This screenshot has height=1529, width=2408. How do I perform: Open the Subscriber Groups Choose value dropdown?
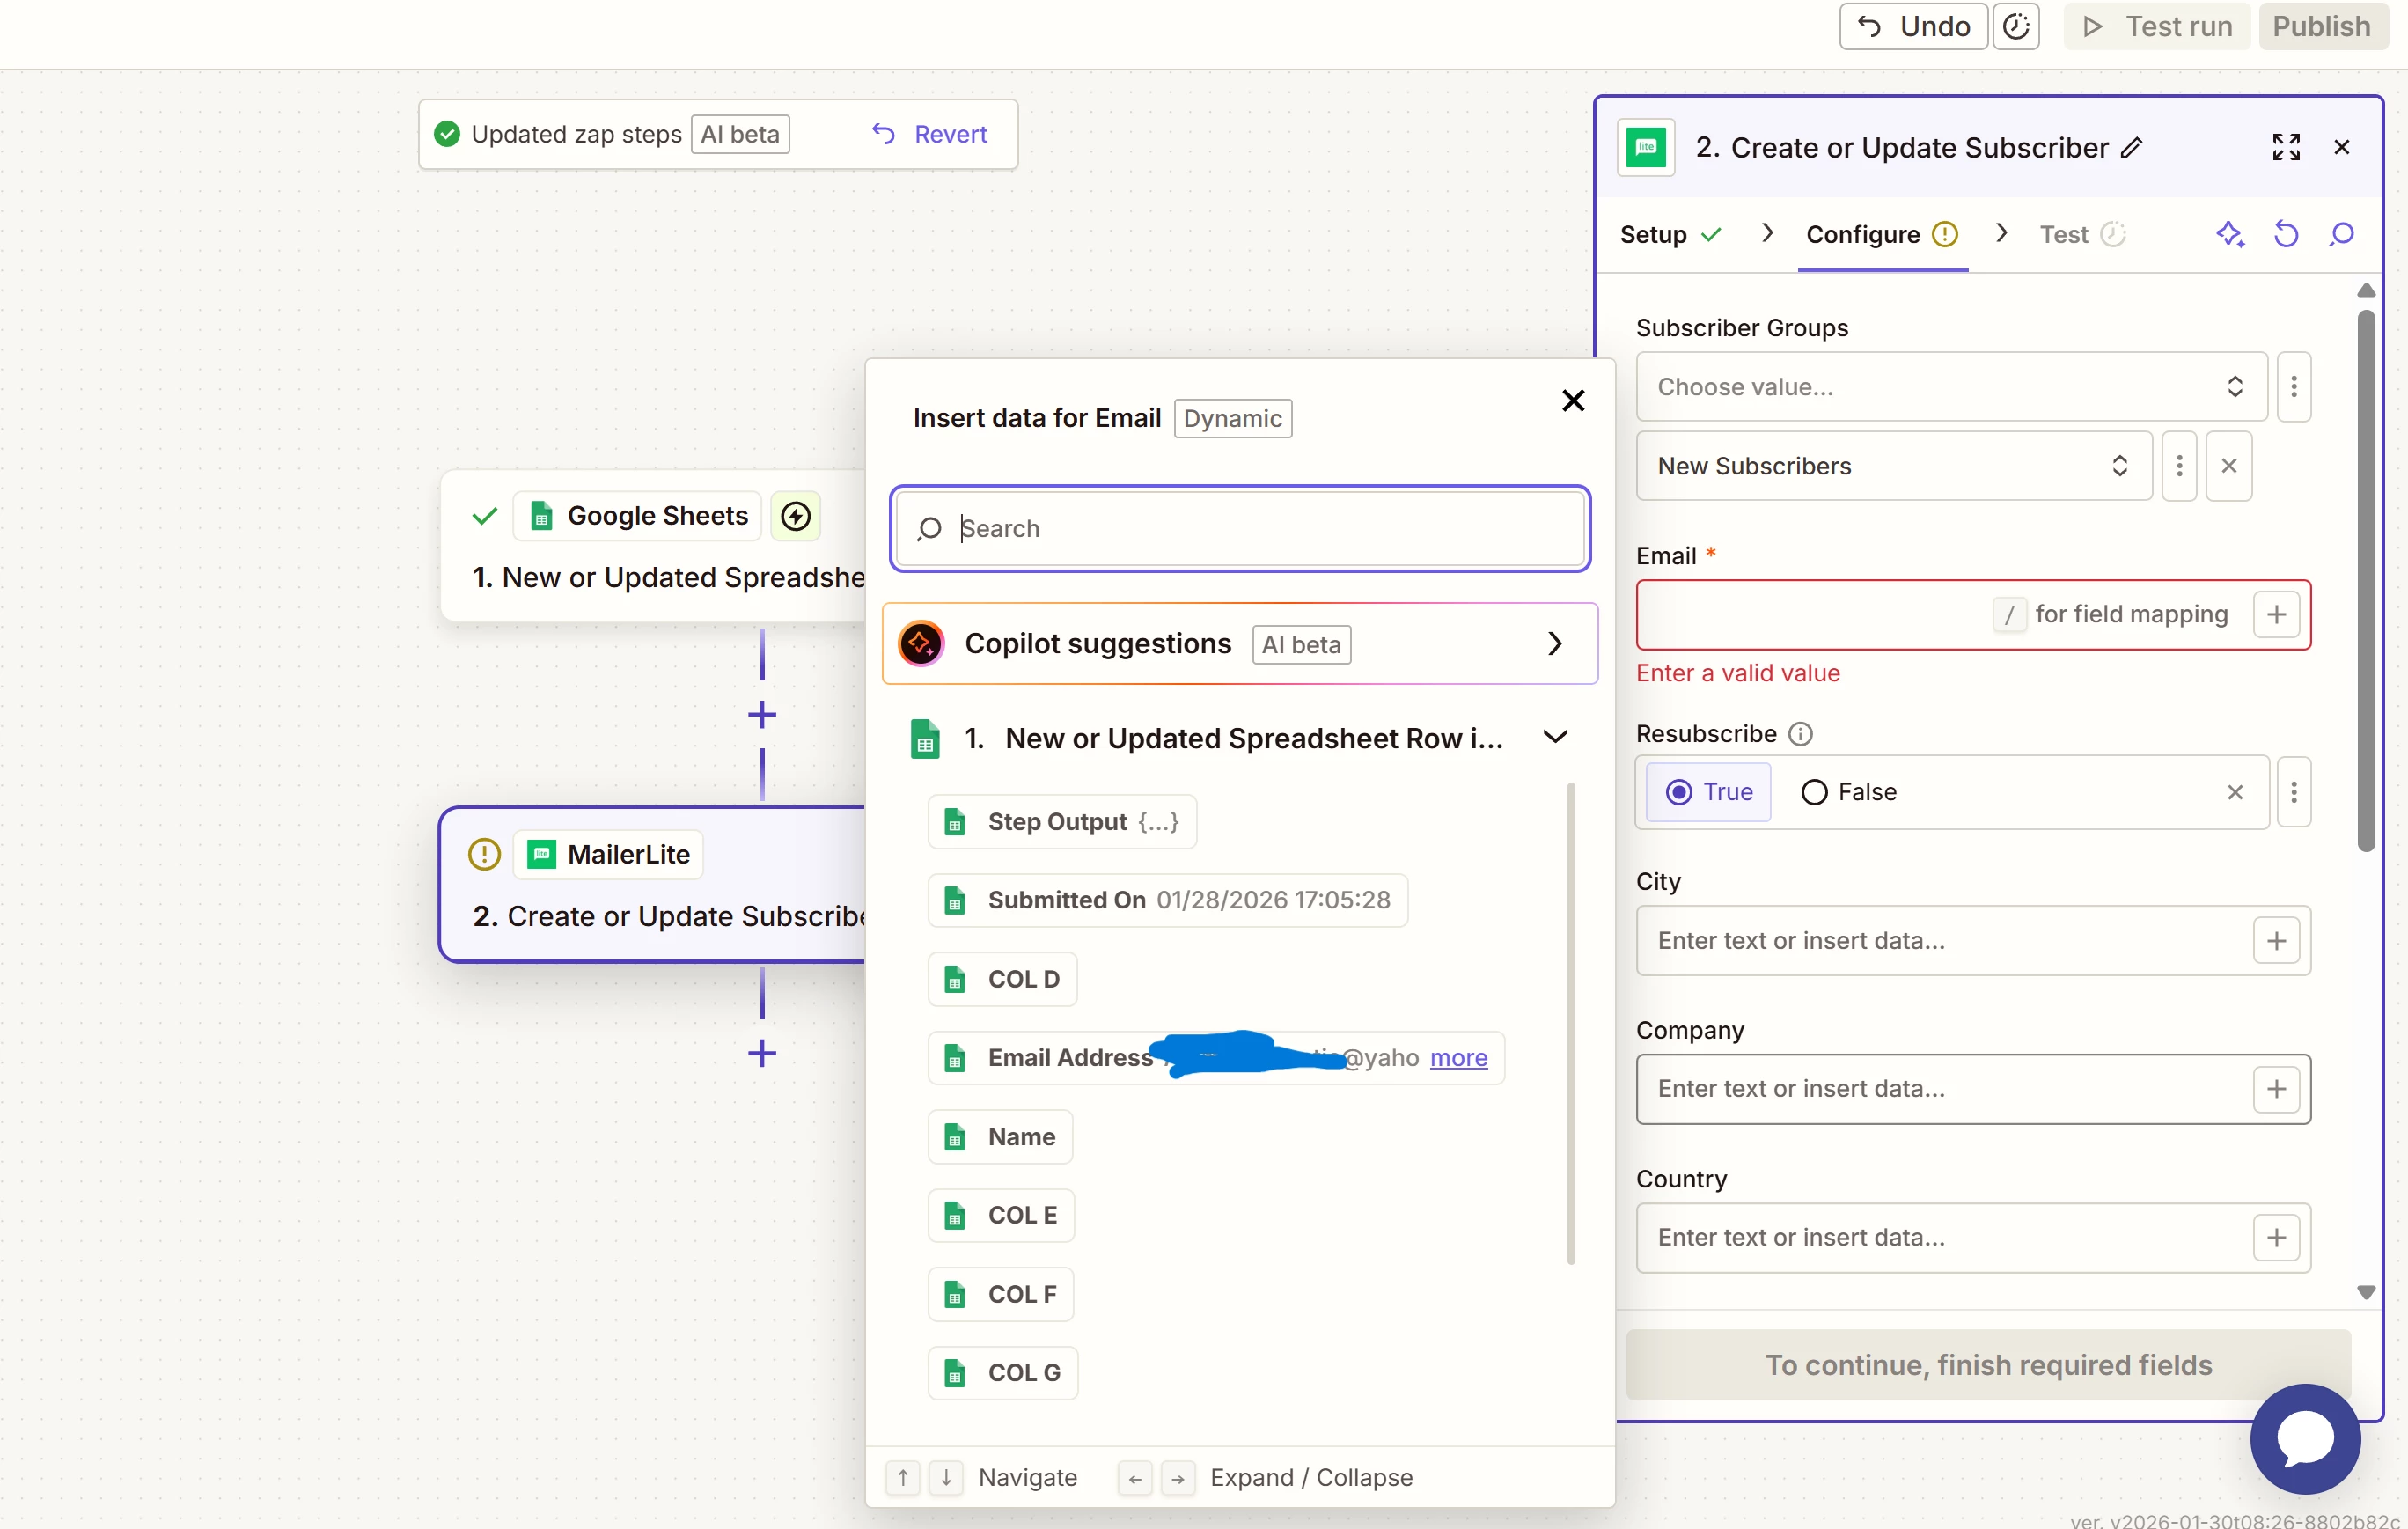pyautogui.click(x=1950, y=387)
